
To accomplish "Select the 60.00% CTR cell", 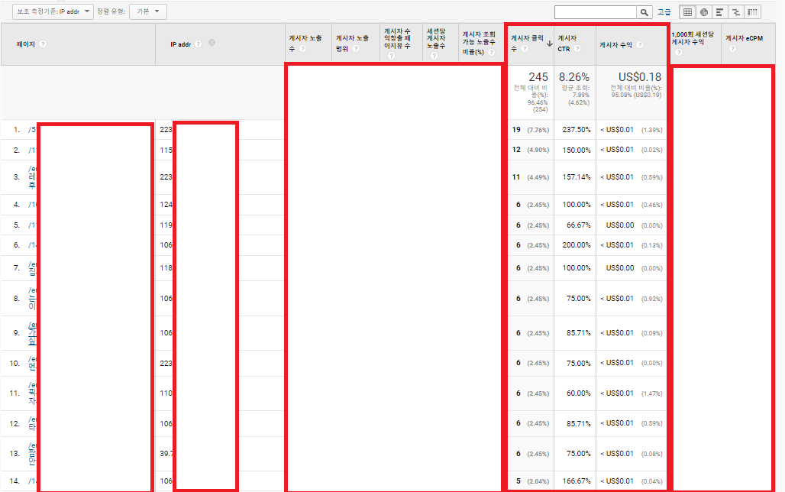I will coord(578,393).
